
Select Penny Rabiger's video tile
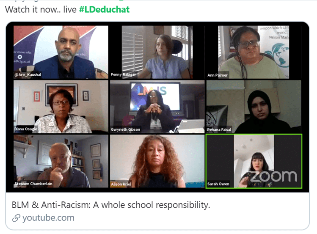(157, 52)
